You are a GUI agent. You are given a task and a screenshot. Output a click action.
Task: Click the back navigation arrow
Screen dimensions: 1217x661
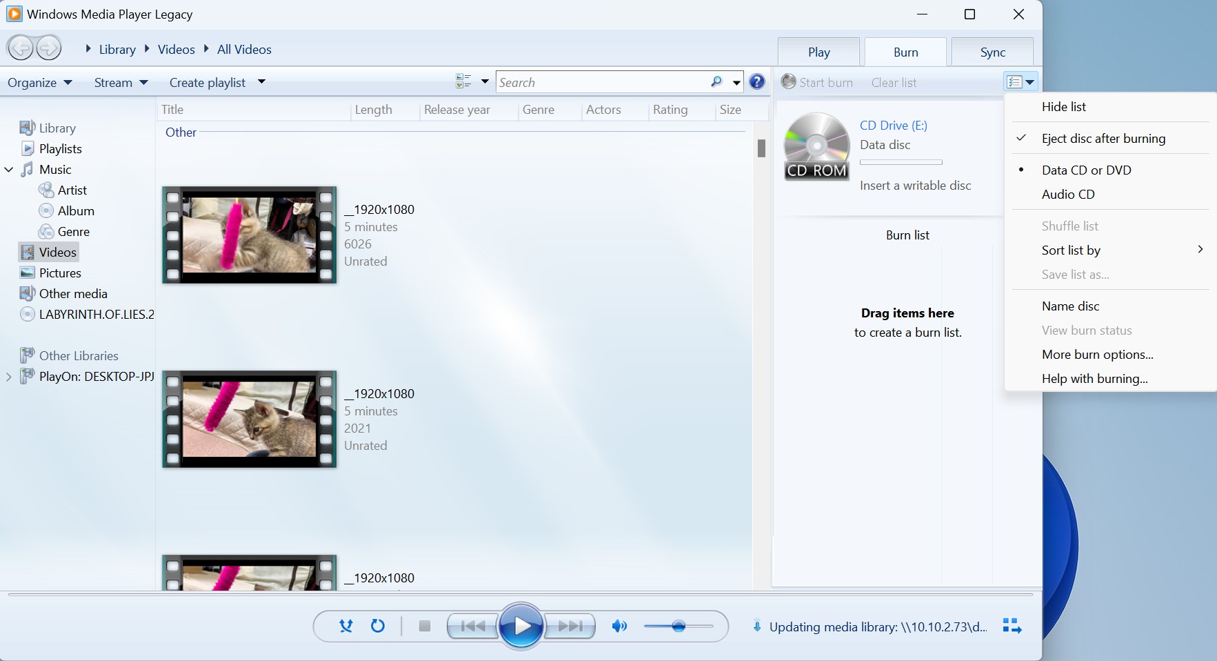(x=20, y=48)
